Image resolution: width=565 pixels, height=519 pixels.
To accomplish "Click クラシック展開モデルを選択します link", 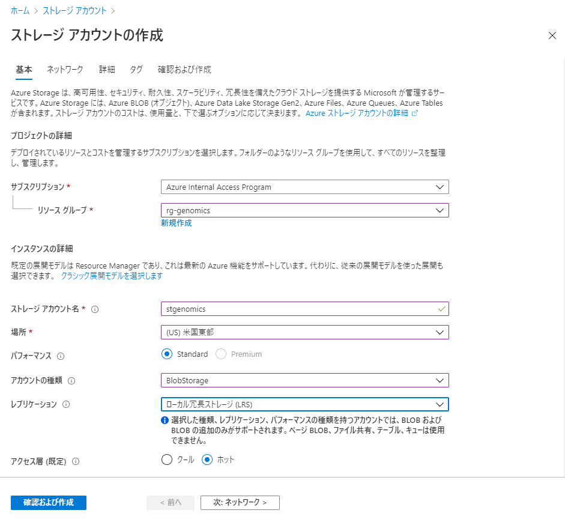I will point(112,276).
